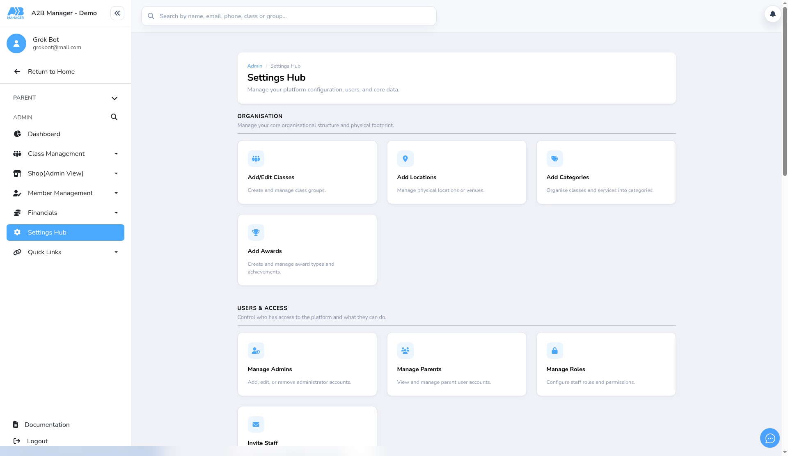788x456 pixels.
Task: Click the A2B Manager logo
Action: 16,13
